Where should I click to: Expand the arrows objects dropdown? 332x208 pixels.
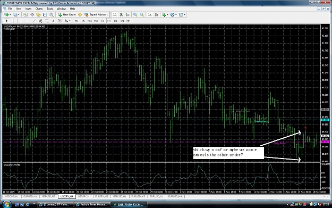click(x=70, y=21)
